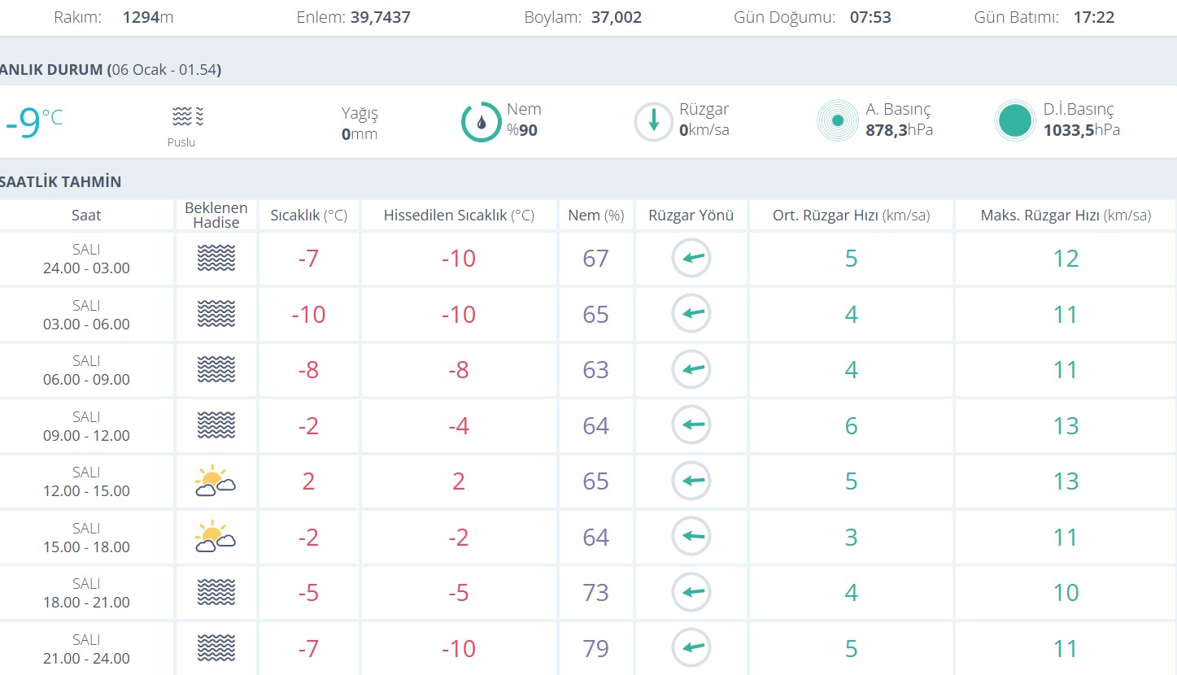Screen dimensions: 1177x675
Task: Click the D.İ.Basınç solid green circle icon
Action: (1015, 121)
